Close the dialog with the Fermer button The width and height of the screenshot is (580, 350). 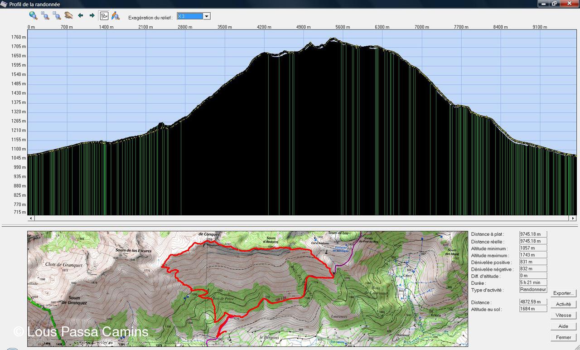[x=563, y=337]
